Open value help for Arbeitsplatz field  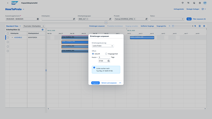coord(74,19)
